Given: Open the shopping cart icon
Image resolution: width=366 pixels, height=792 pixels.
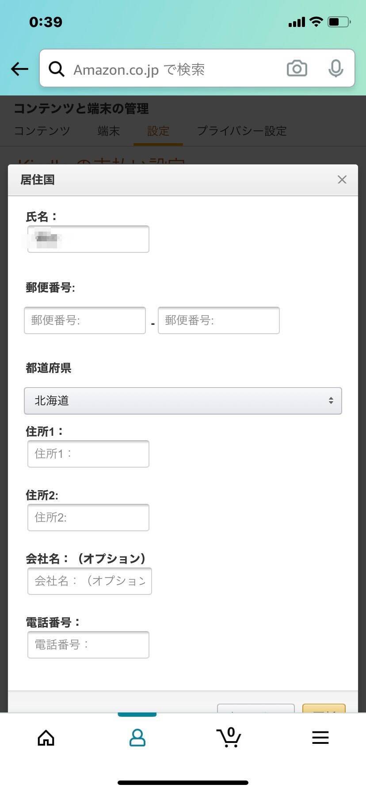Looking at the screenshot, I should 229,738.
